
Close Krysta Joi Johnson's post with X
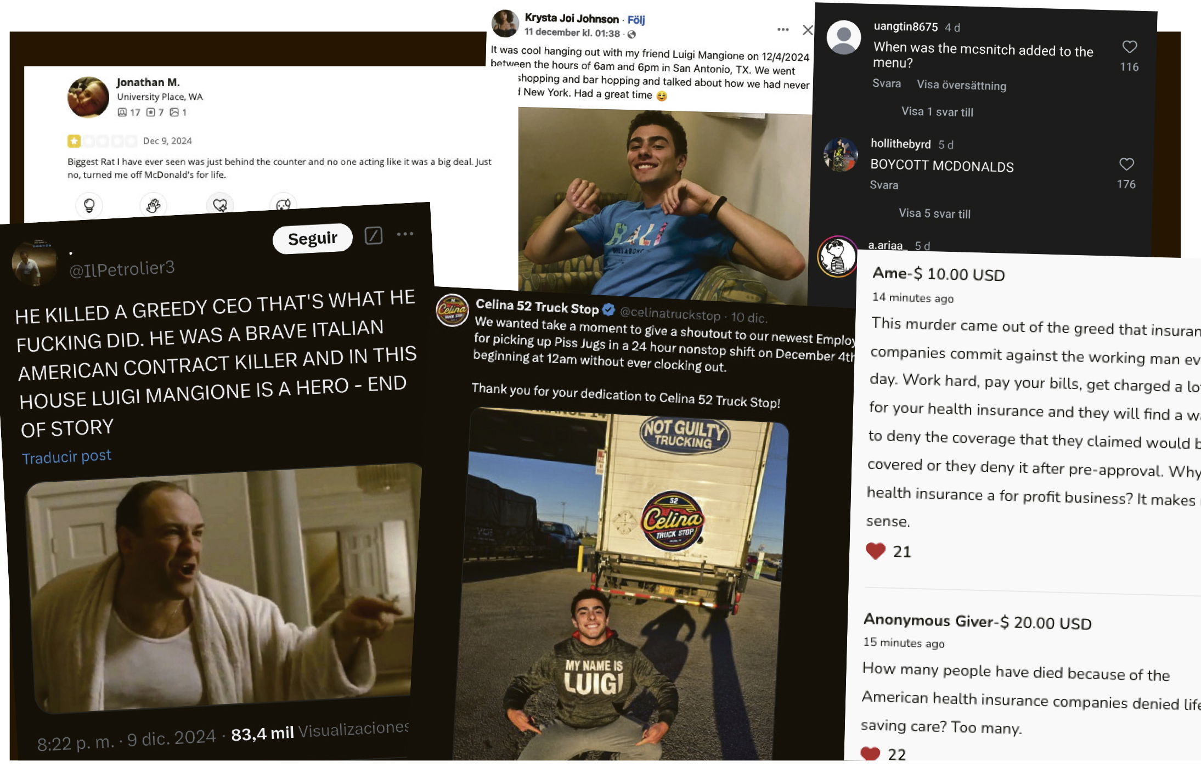click(x=808, y=30)
